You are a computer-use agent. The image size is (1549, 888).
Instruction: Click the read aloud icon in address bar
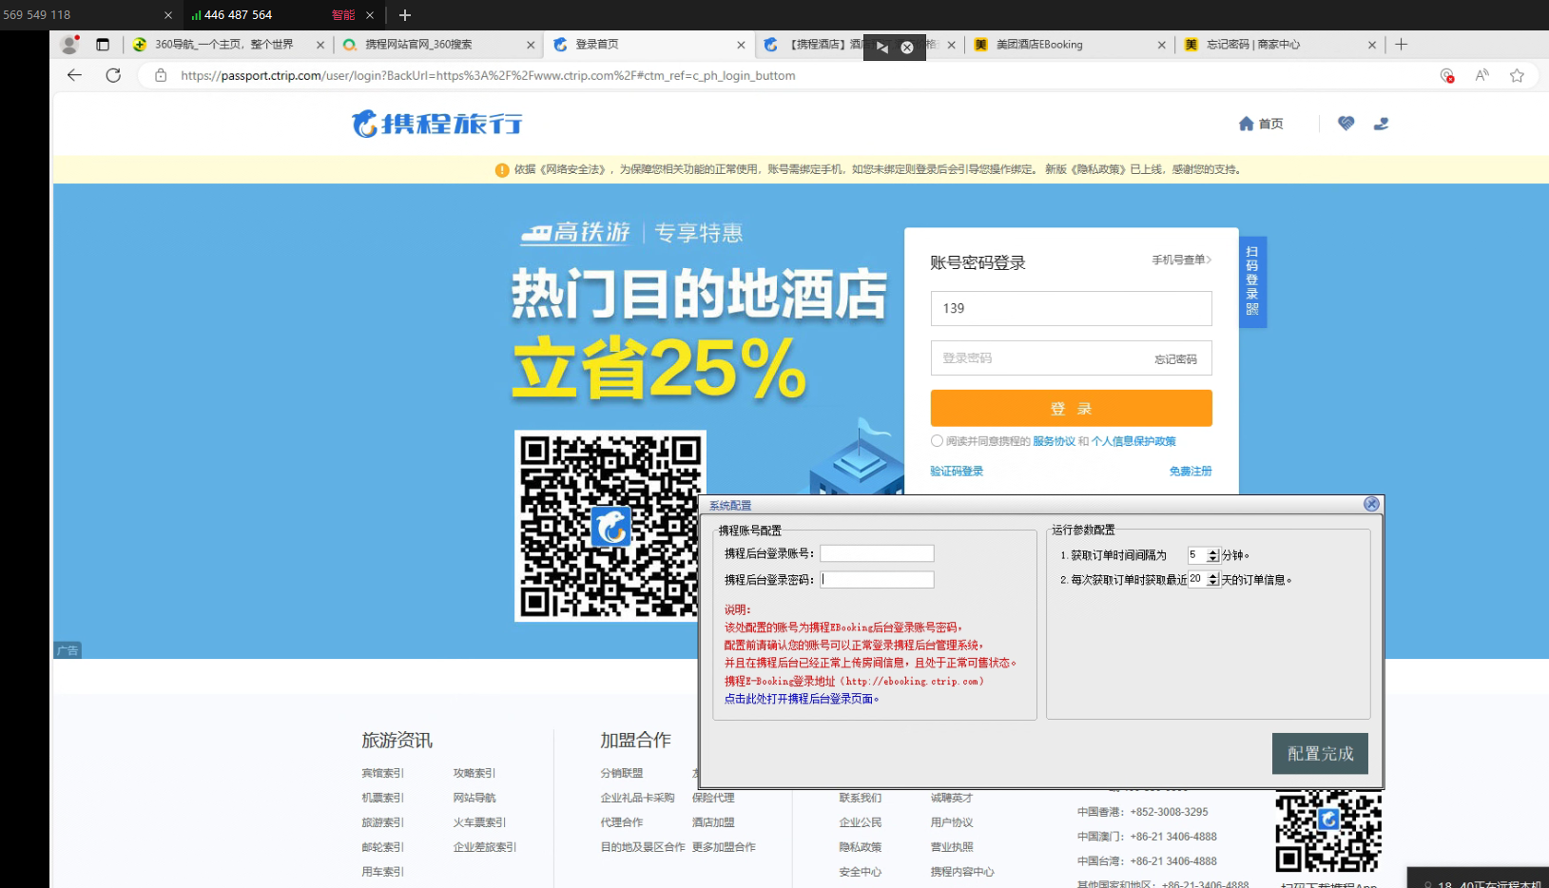(x=1481, y=75)
